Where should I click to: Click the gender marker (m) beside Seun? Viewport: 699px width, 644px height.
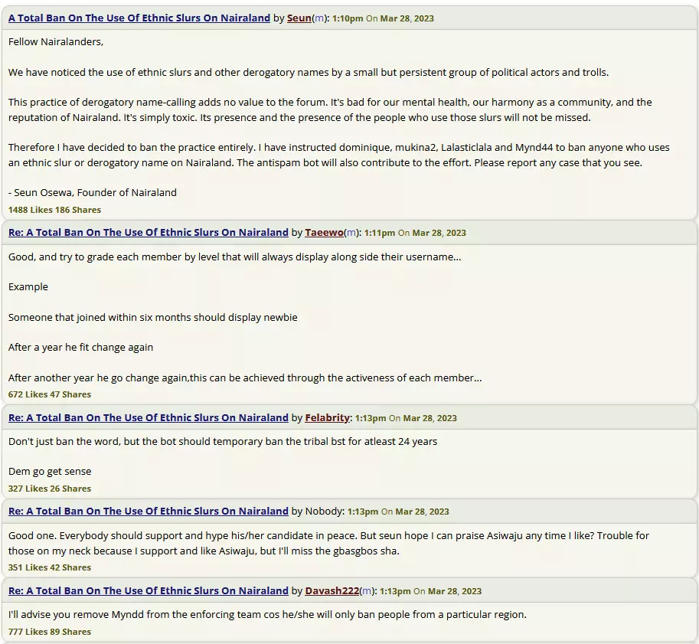tap(319, 18)
